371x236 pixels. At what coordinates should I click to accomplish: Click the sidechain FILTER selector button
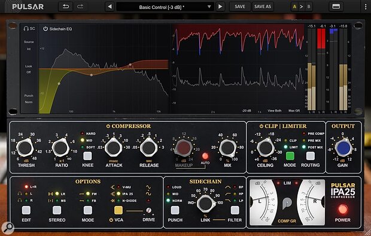pyautogui.click(x=235, y=210)
